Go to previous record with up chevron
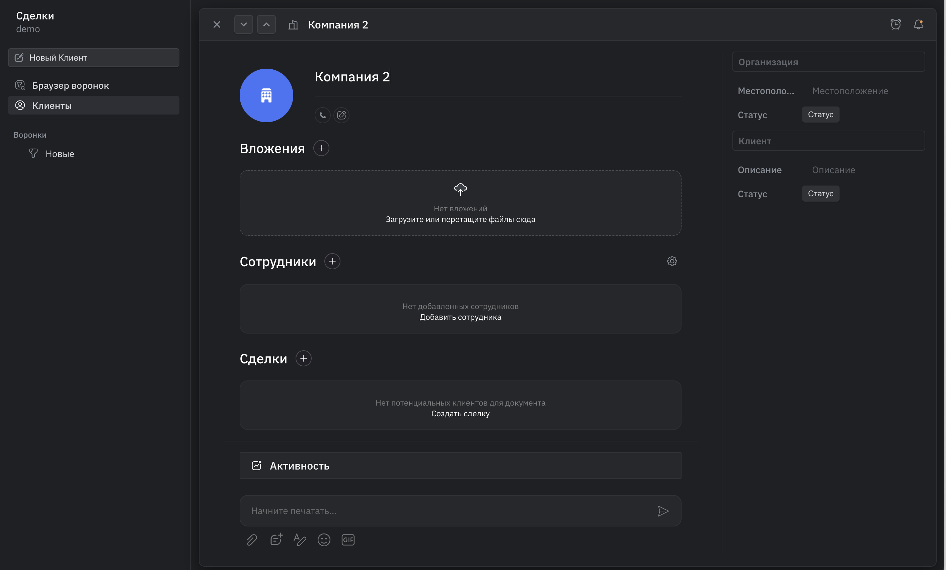This screenshot has width=946, height=570. tap(266, 24)
